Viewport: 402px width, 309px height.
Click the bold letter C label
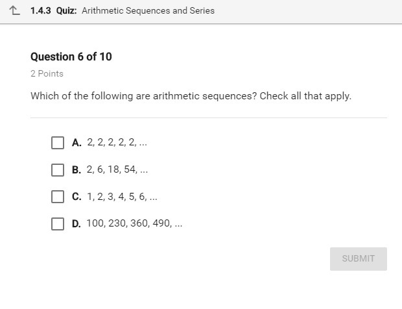(x=77, y=197)
